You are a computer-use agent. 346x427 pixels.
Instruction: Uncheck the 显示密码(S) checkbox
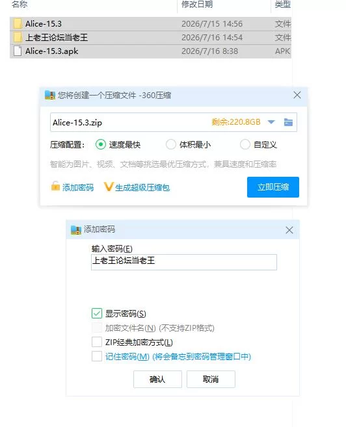pos(97,313)
